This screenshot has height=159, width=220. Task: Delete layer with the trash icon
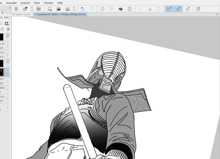pyautogui.click(x=8, y=29)
